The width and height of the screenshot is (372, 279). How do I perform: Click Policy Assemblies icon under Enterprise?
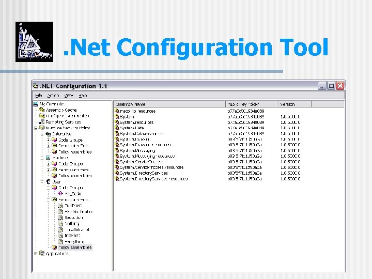coord(54,152)
